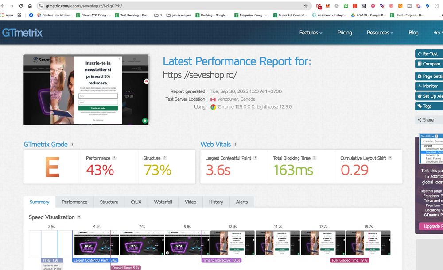443x270 pixels.
Task: Open the orange extension icon in the toolbar
Action: click(x=400, y=6)
